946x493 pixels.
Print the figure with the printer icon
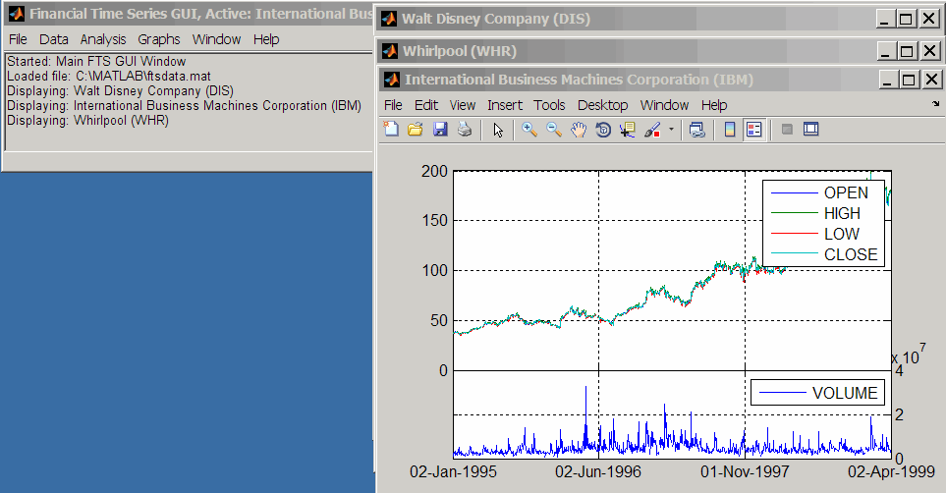click(465, 129)
